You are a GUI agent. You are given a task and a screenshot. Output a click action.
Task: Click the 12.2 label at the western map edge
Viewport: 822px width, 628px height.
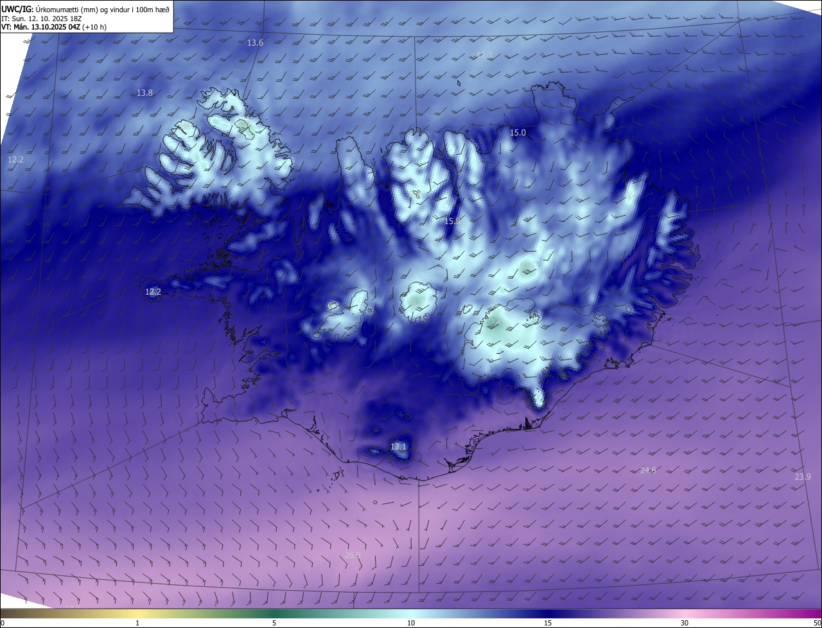tap(15, 159)
